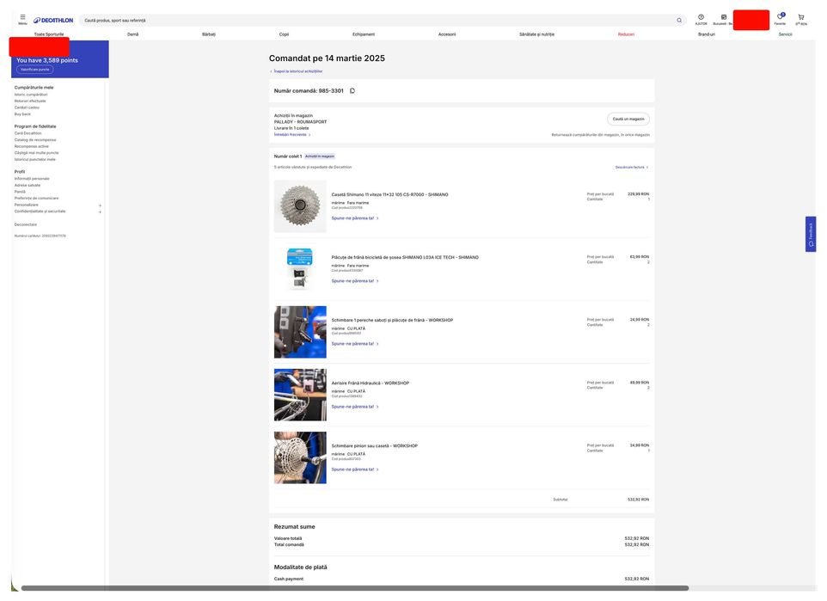Click the Valorificare puncte button
This screenshot has width=827, height=601.
(34, 70)
